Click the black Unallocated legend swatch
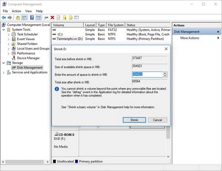Image resolution: width=222 pixels, height=171 pixels. coord(55,161)
